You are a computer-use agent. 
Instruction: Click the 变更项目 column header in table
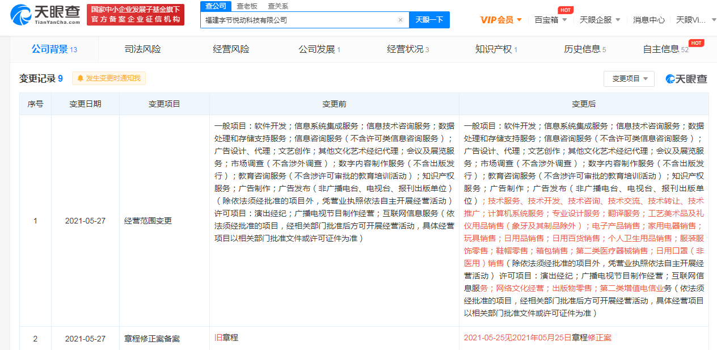pyautogui.click(x=165, y=104)
